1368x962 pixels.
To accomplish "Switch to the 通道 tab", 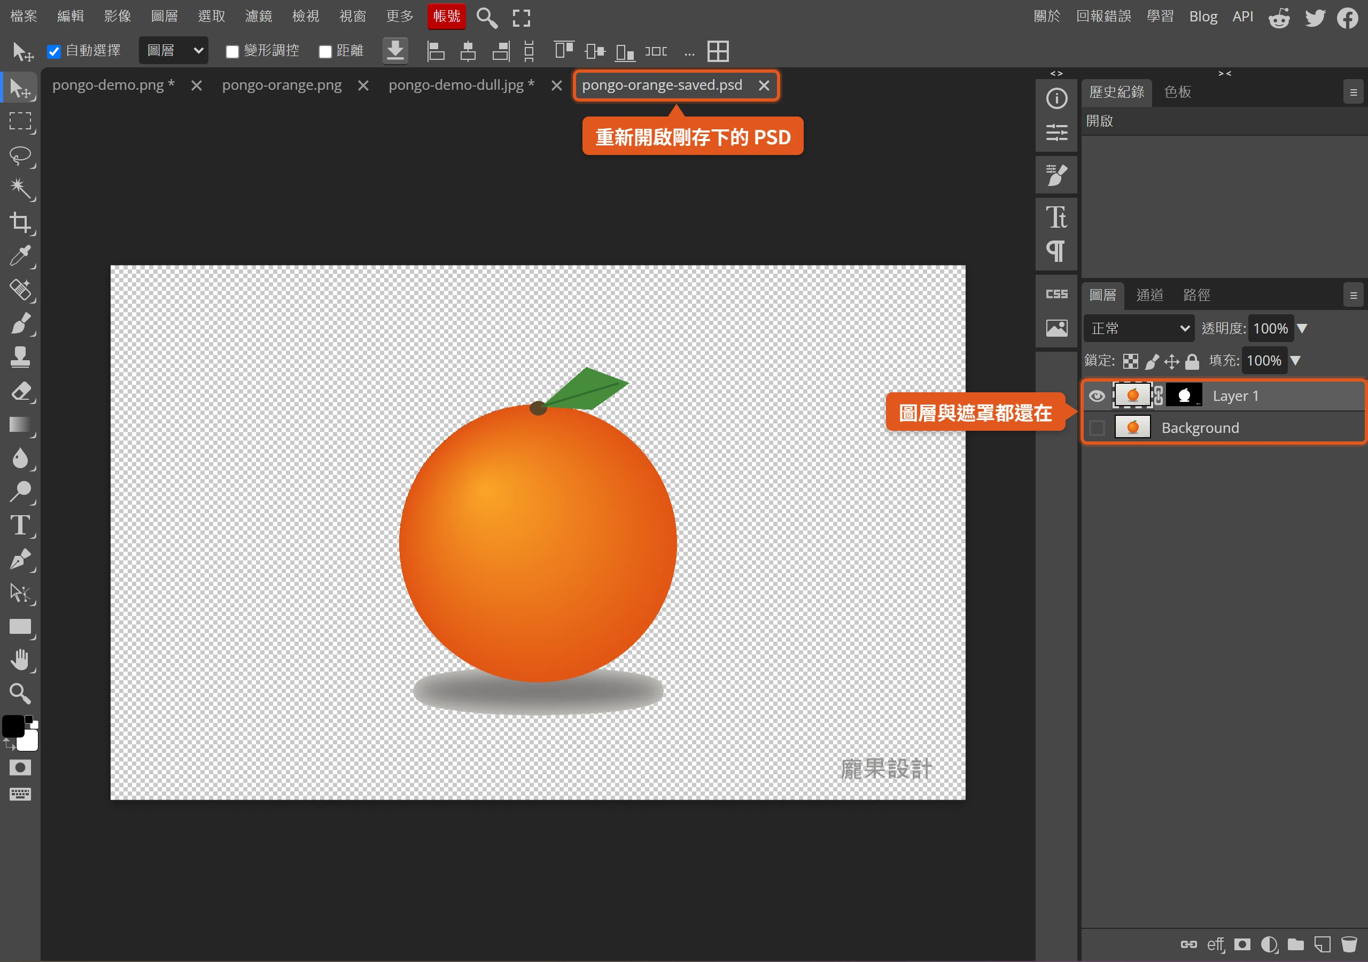I will (x=1149, y=295).
